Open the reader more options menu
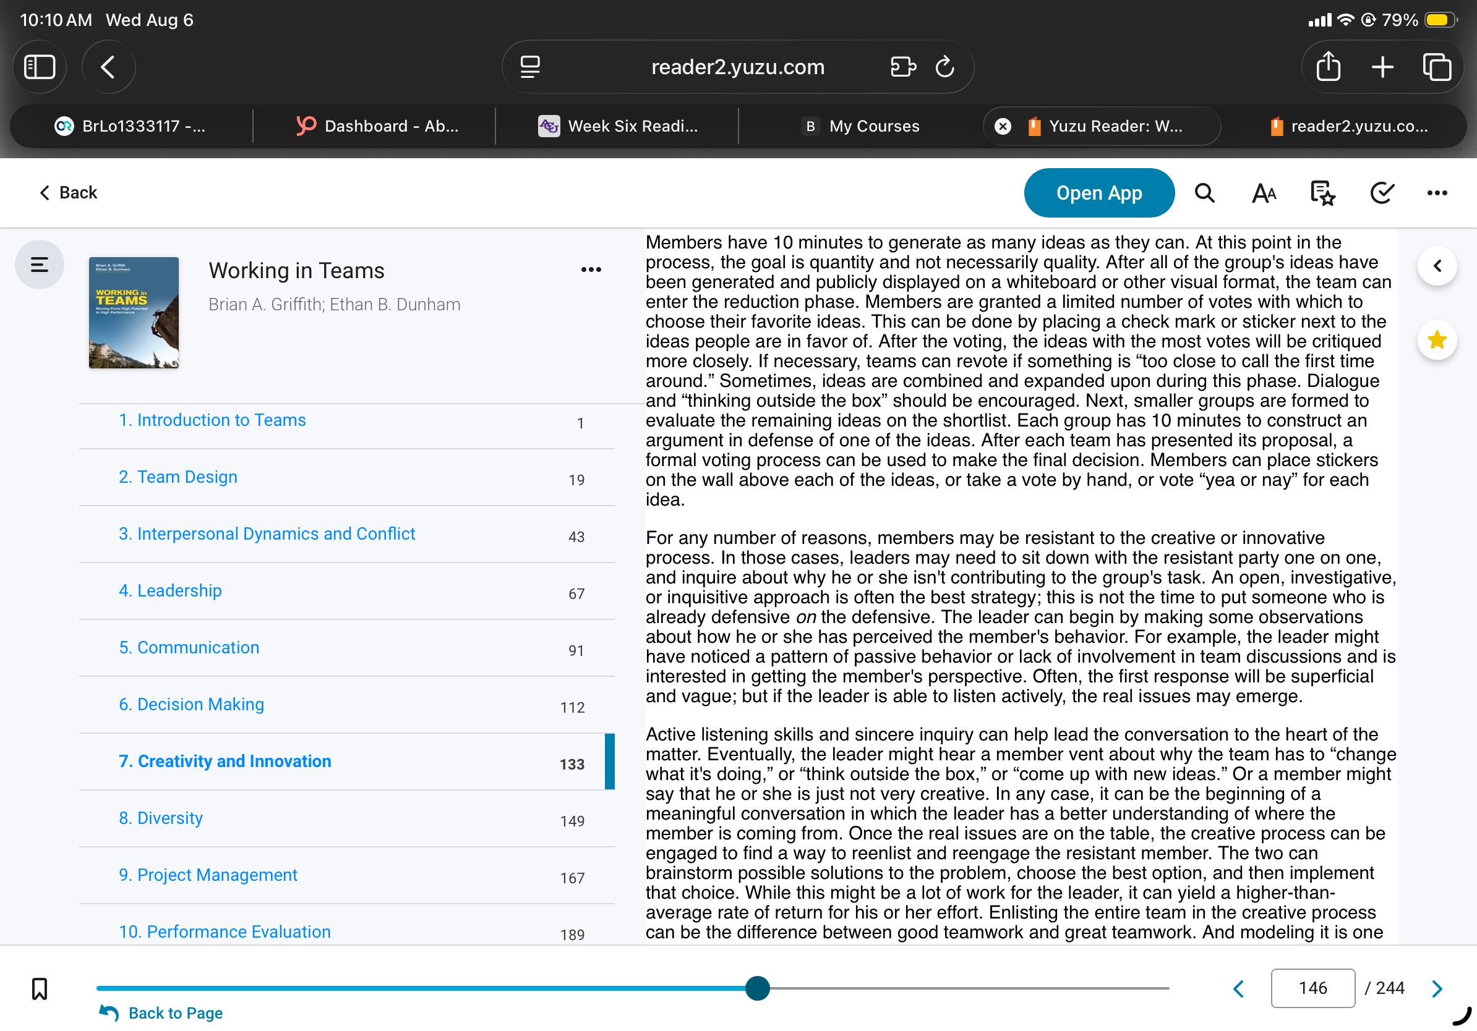The width and height of the screenshot is (1477, 1031). 1436,193
